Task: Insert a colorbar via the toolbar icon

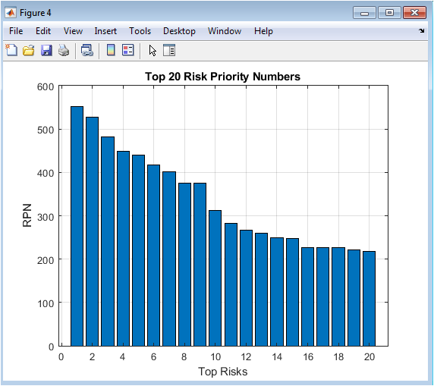Action: [111, 50]
